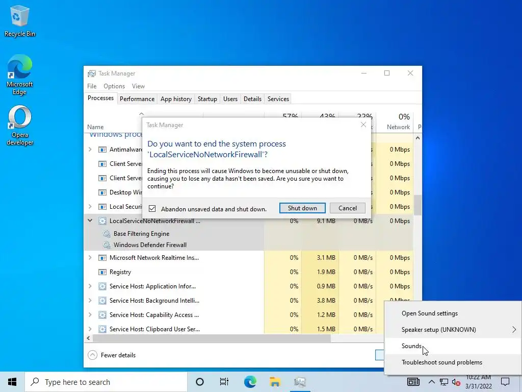Launch Edge from taskbar
This screenshot has width=522, height=392.
click(250, 382)
